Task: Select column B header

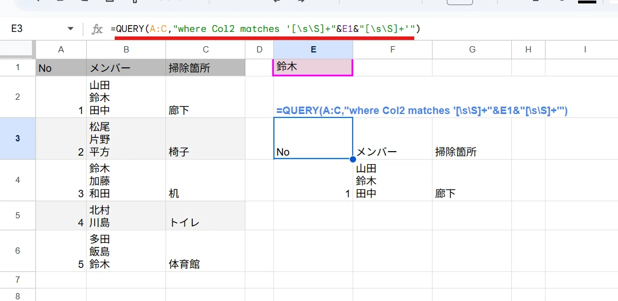Action: (x=126, y=49)
